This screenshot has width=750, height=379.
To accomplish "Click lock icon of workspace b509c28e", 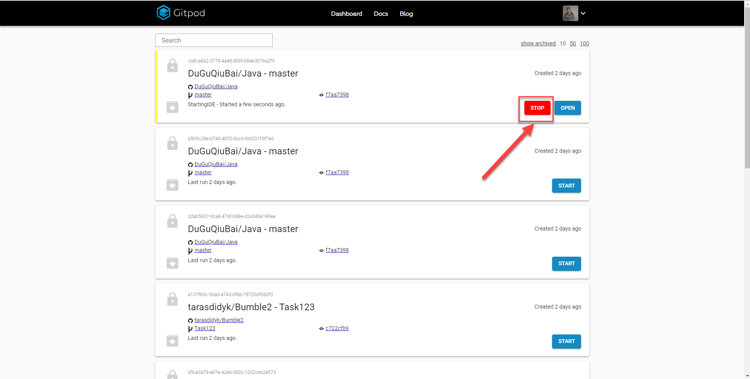I will tap(172, 143).
